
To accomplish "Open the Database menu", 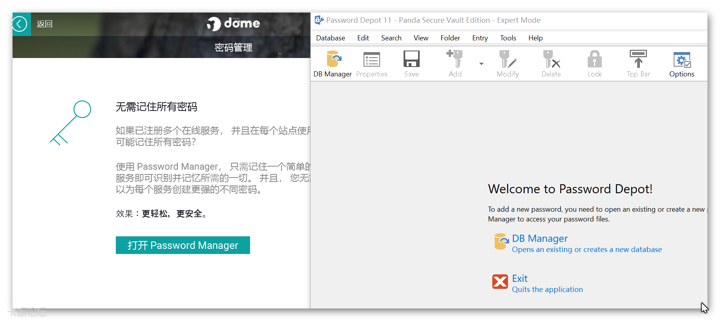I will [331, 38].
